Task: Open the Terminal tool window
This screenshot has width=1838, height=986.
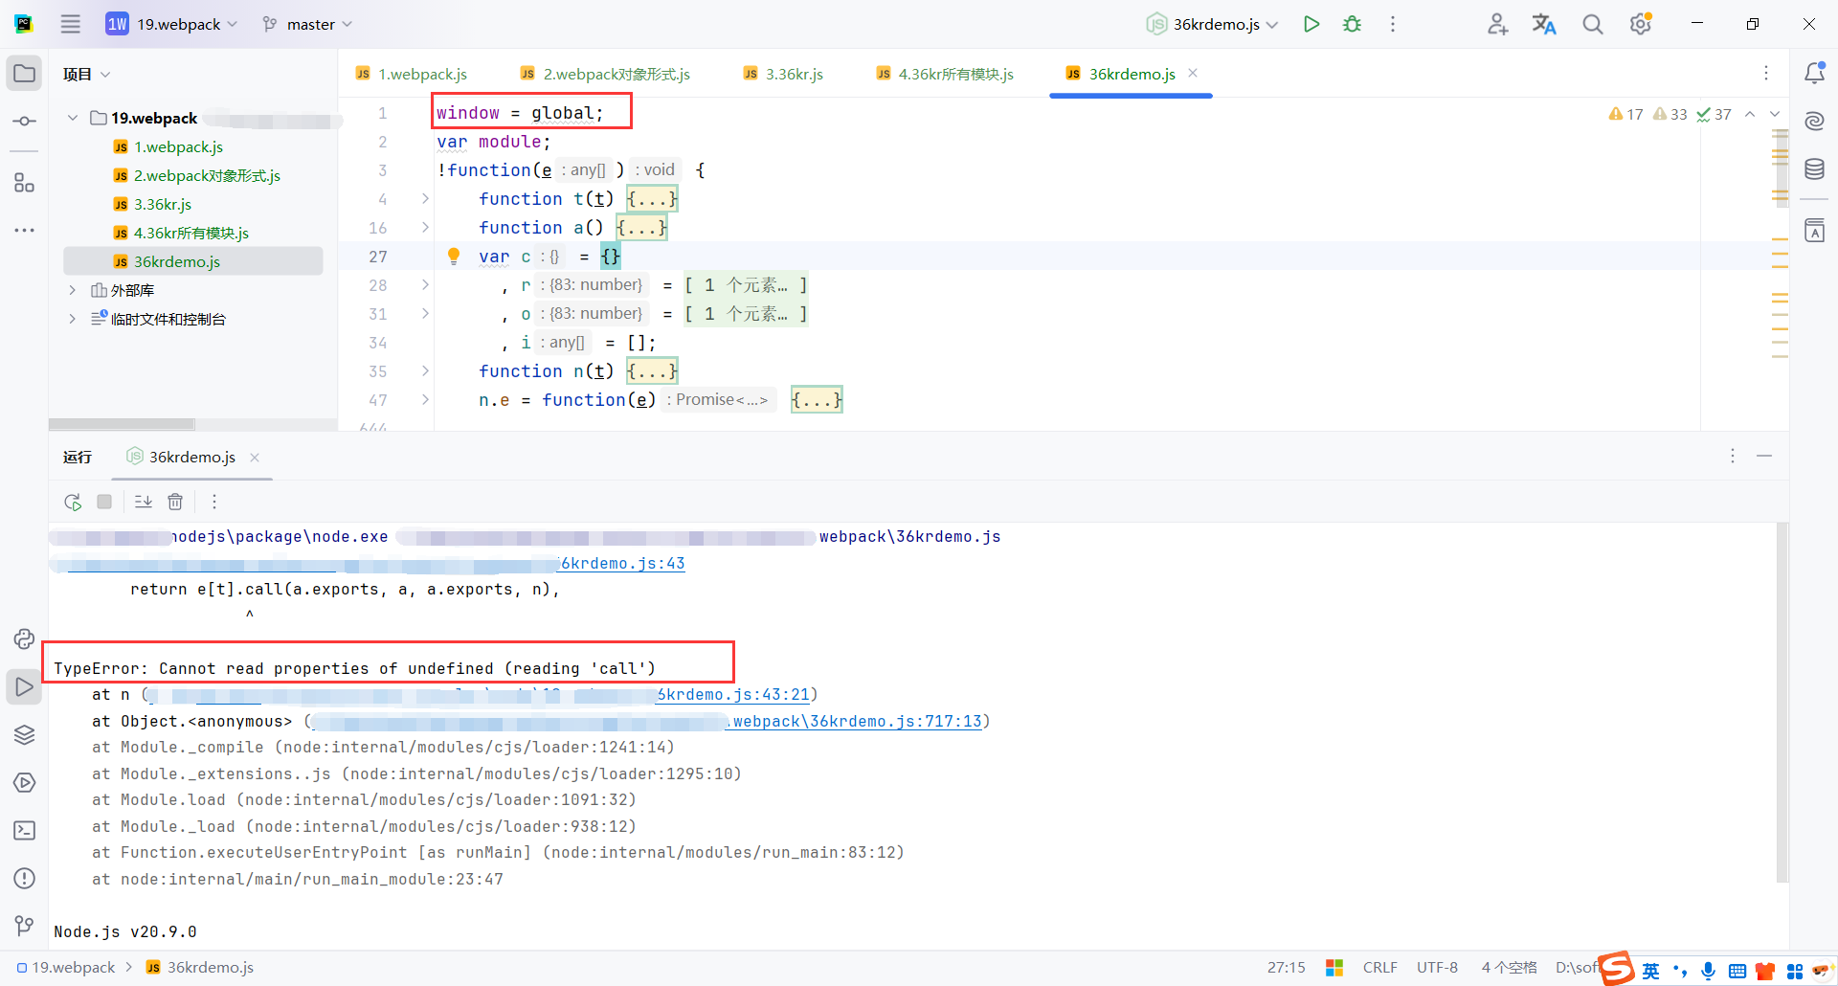Action: (x=24, y=831)
